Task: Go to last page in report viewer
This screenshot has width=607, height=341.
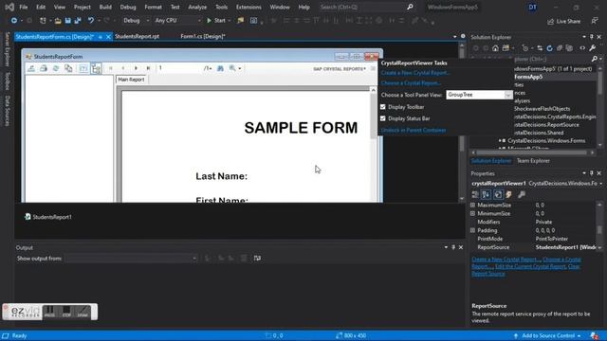Action: point(148,68)
